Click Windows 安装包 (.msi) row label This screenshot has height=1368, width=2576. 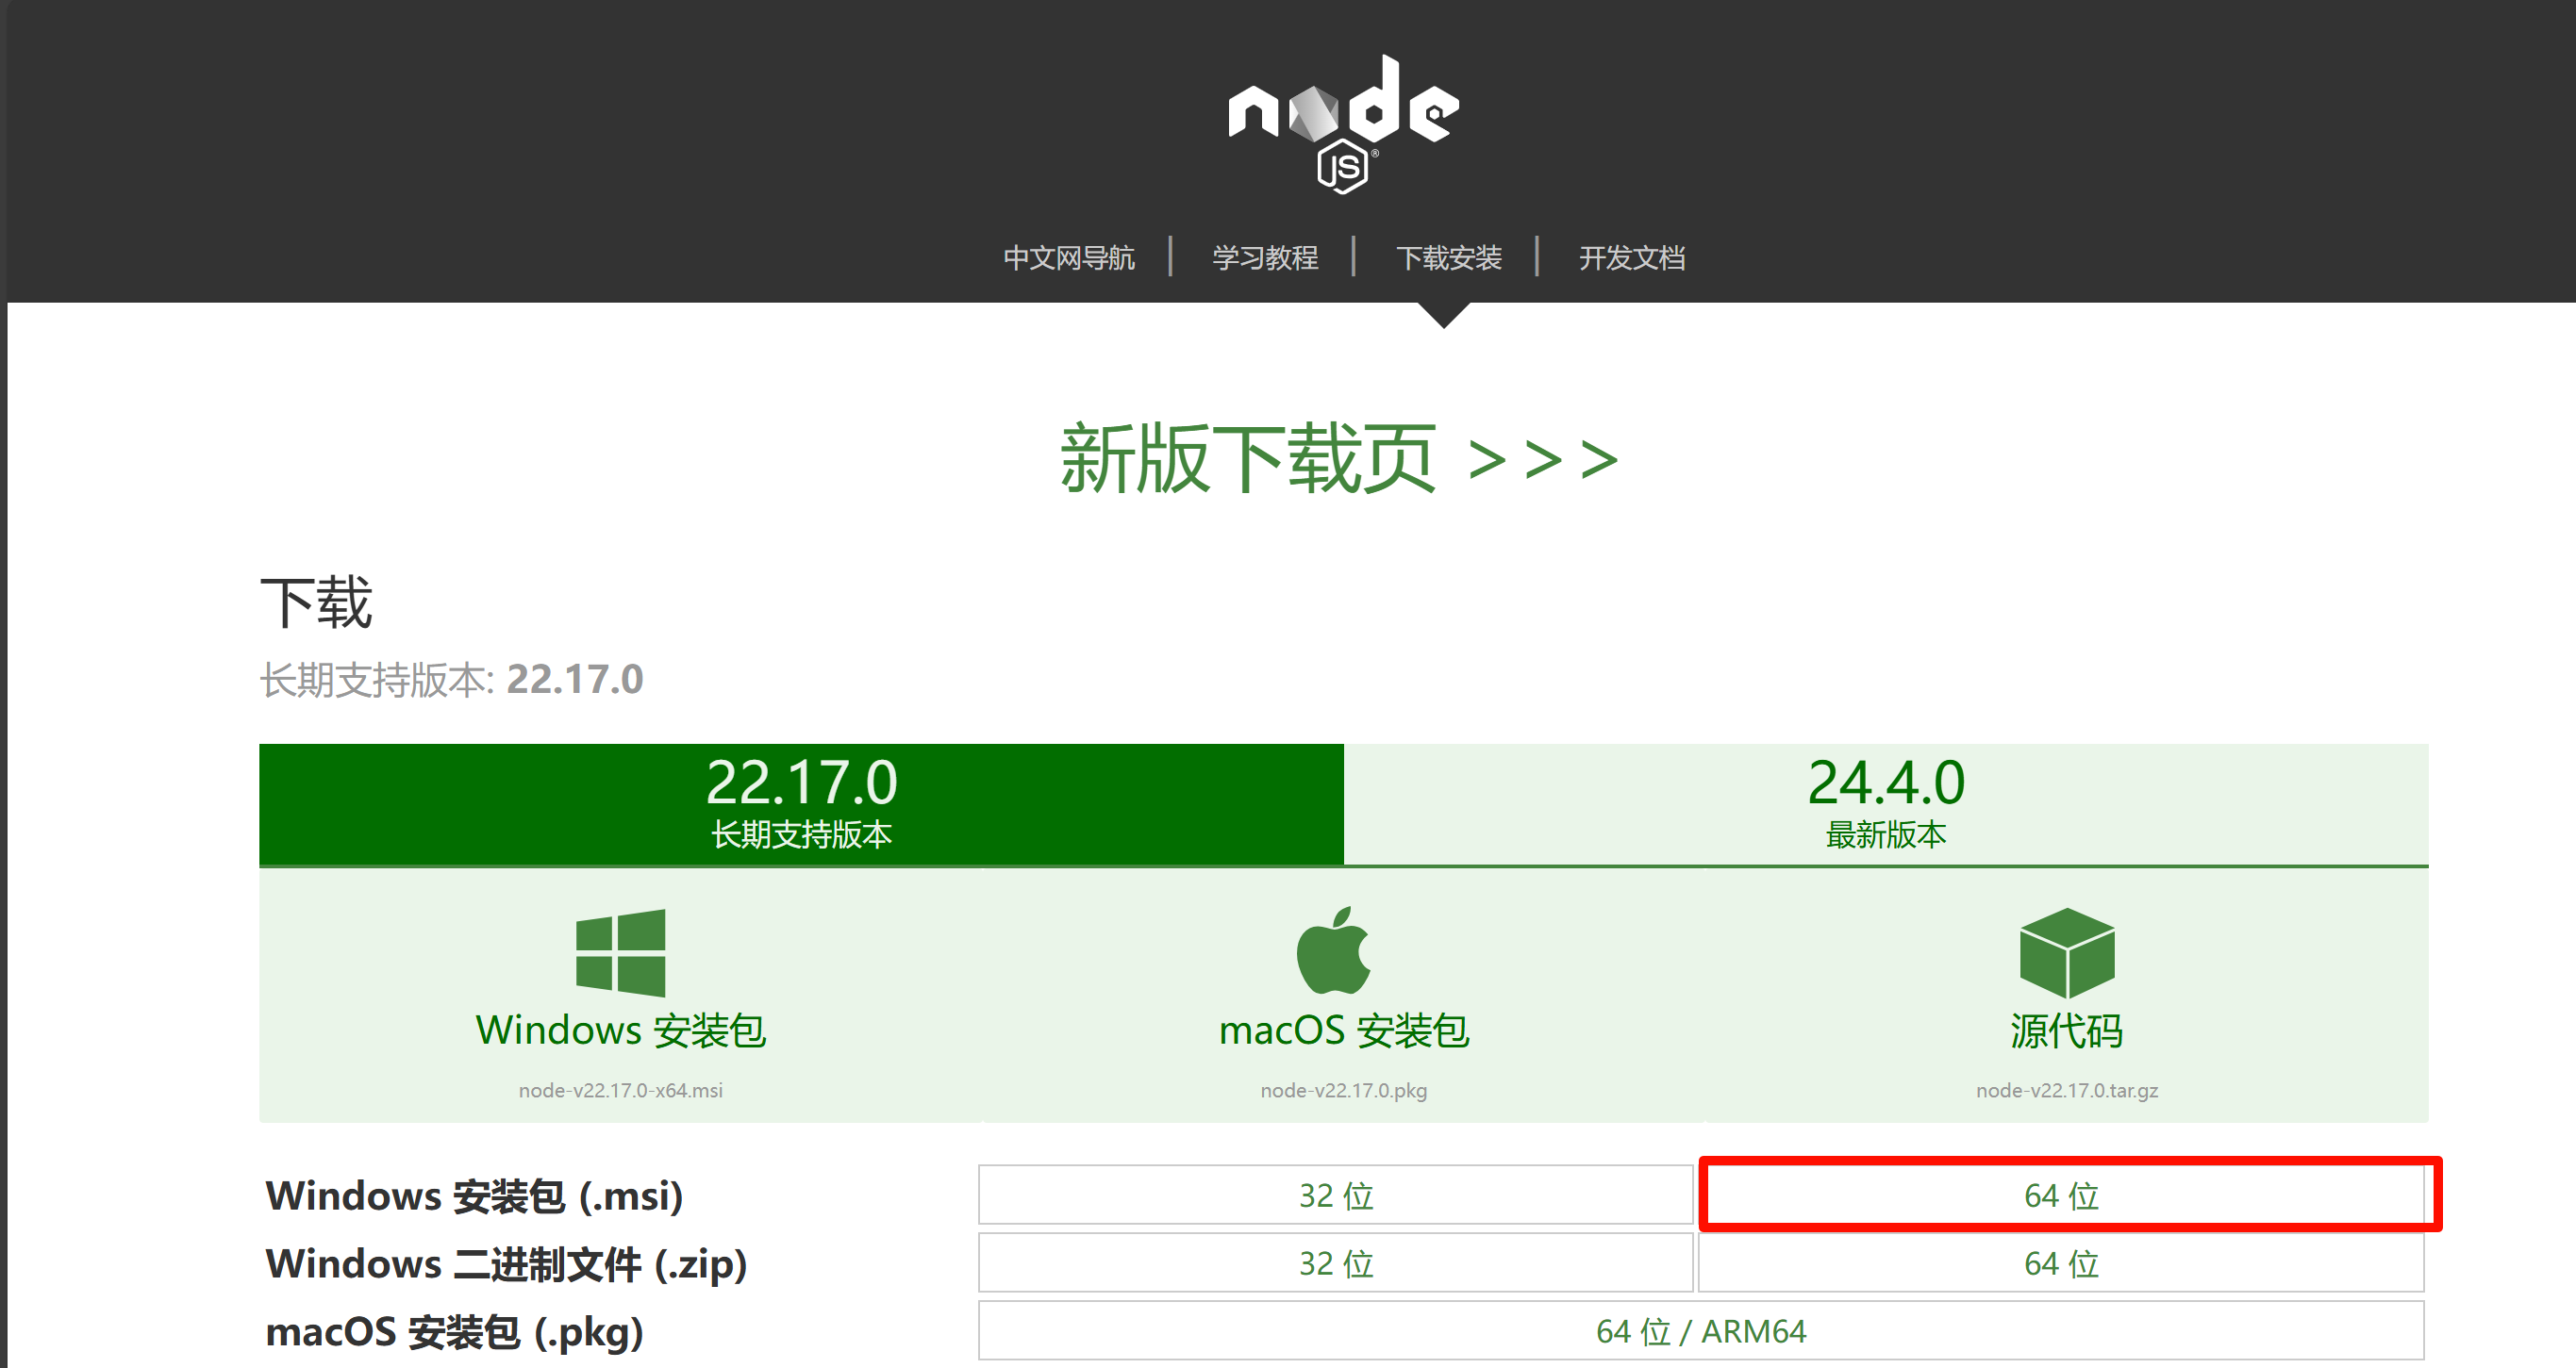474,1196
